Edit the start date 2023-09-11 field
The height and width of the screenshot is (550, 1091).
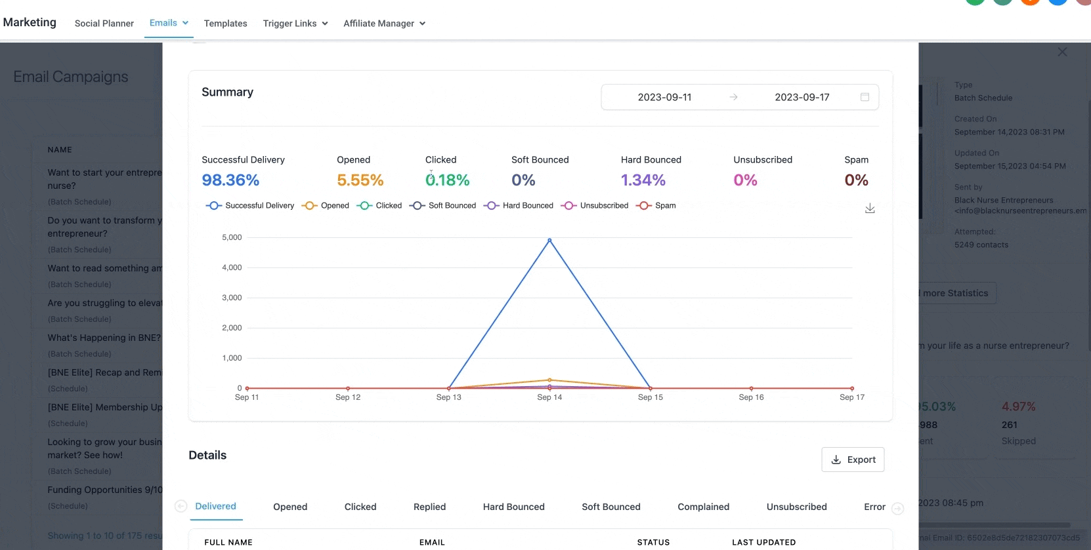point(664,97)
